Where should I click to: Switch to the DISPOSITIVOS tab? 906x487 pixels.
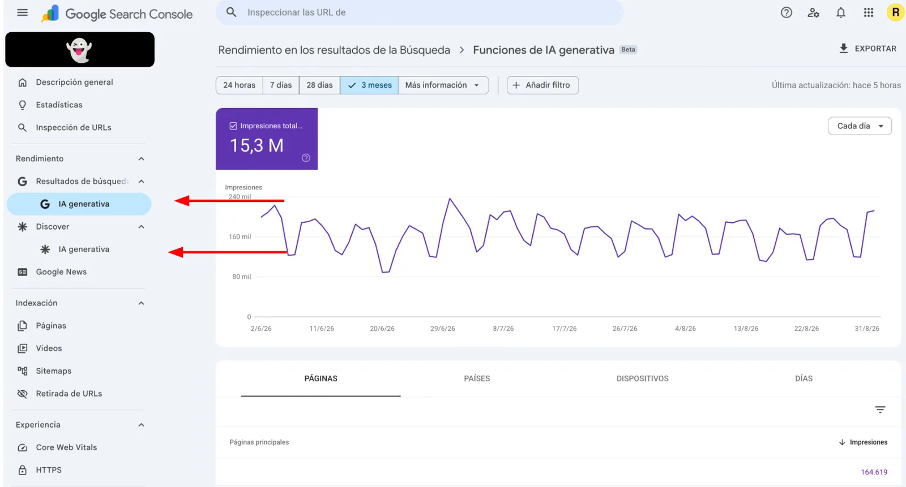642,379
